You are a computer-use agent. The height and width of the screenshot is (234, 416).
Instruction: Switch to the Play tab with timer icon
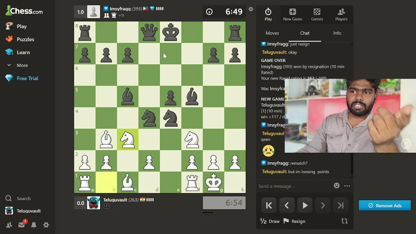[268, 15]
